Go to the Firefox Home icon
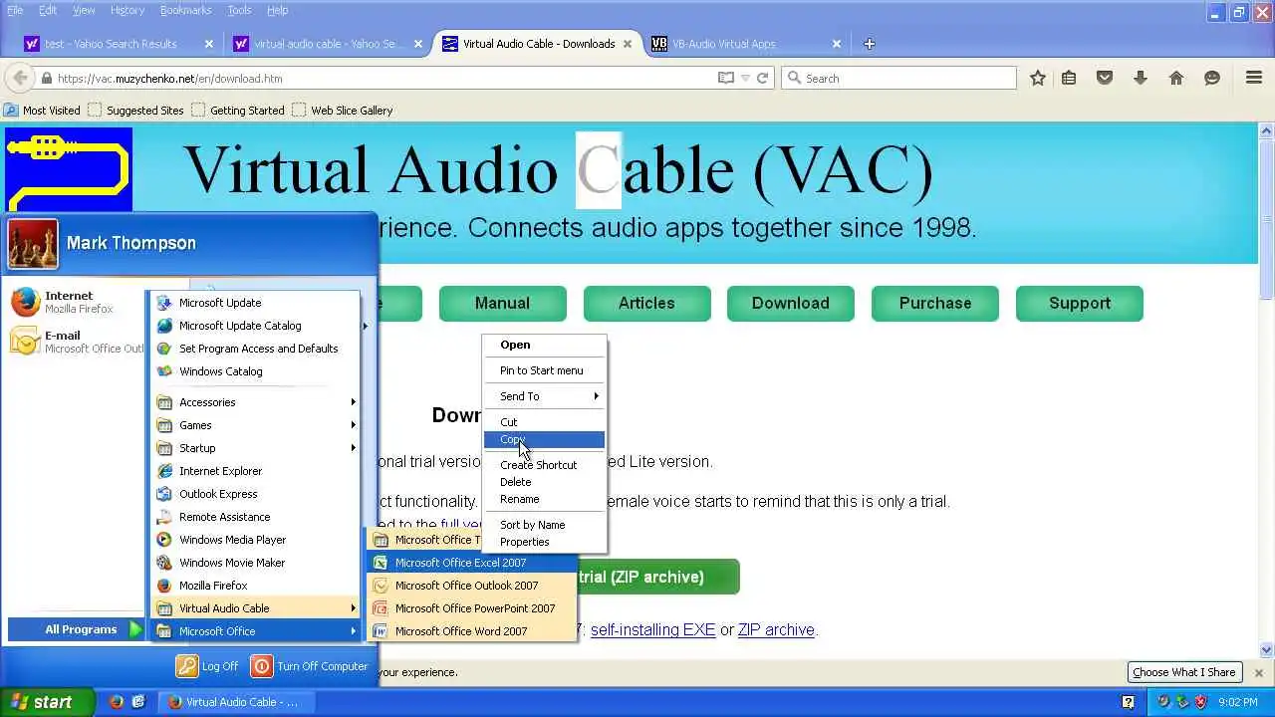 click(1176, 78)
